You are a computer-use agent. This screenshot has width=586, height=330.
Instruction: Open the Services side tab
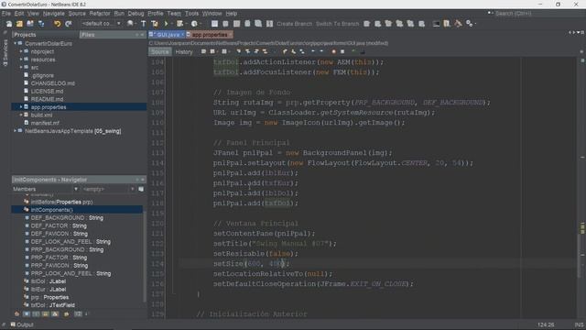pyautogui.click(x=5, y=52)
